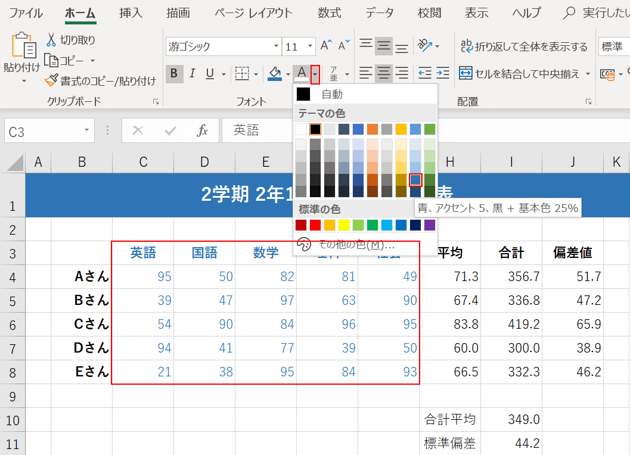Click the Select All corner triangle
This screenshot has height=455, width=630.
point(15,163)
